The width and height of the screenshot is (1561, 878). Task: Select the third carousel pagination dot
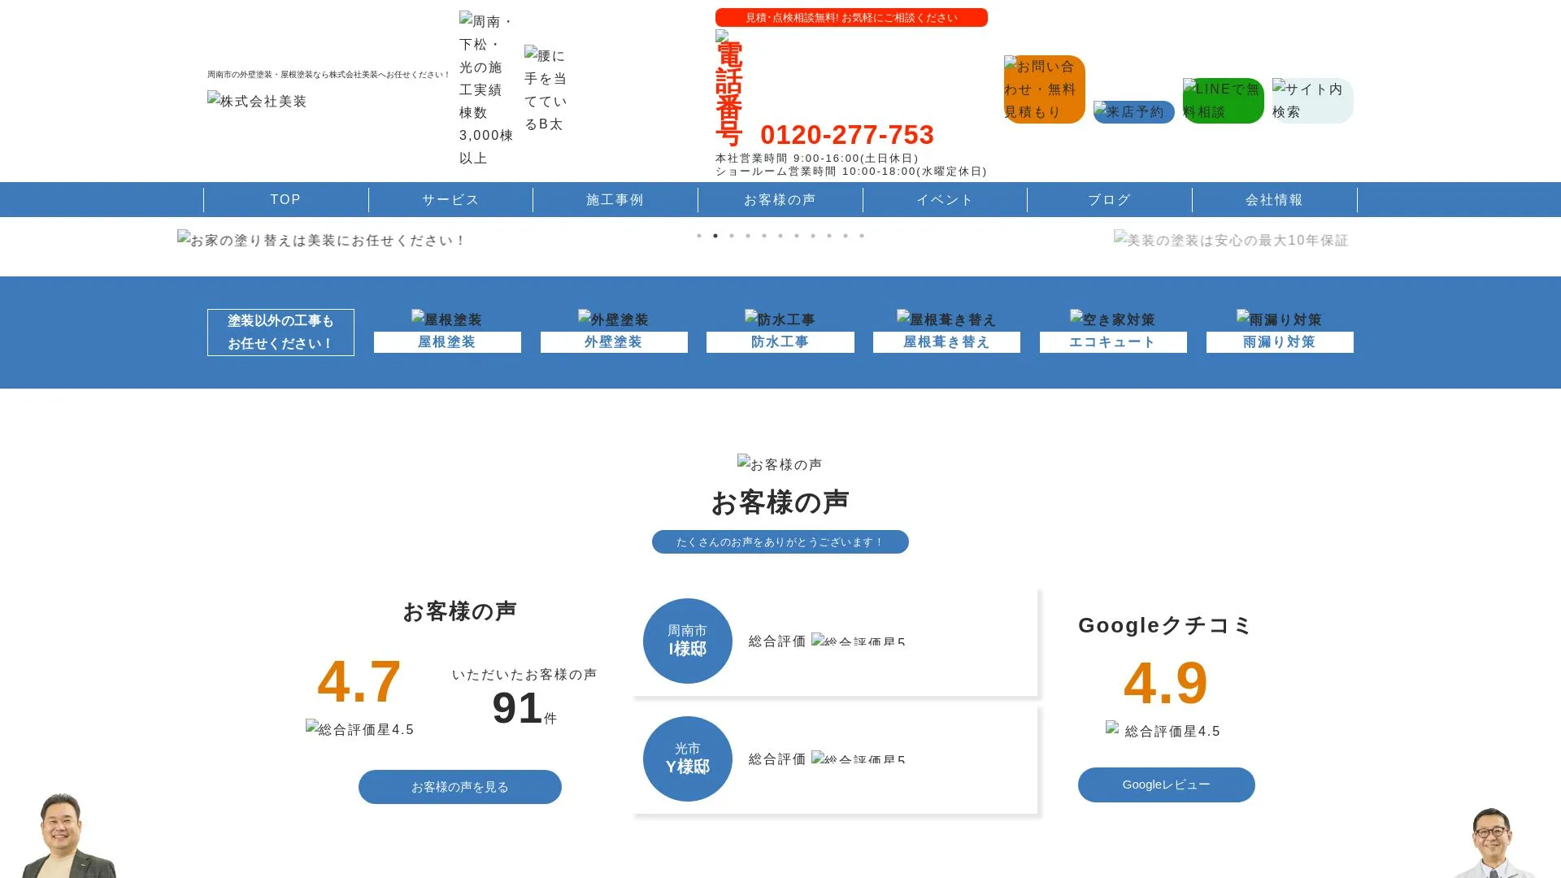[732, 236]
